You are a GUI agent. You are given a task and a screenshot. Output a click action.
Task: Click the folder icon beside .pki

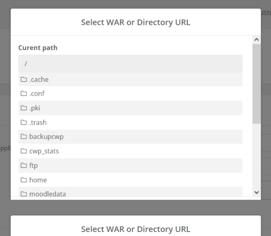pyautogui.click(x=24, y=108)
